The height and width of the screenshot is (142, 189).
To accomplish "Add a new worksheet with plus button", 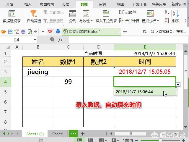I will 83,134.
